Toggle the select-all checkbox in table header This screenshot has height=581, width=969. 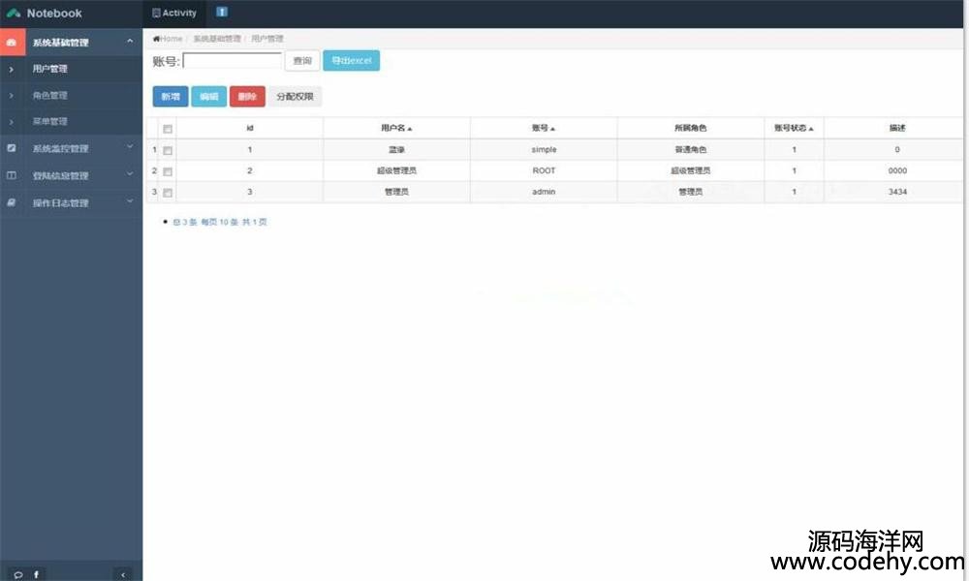[x=168, y=129]
